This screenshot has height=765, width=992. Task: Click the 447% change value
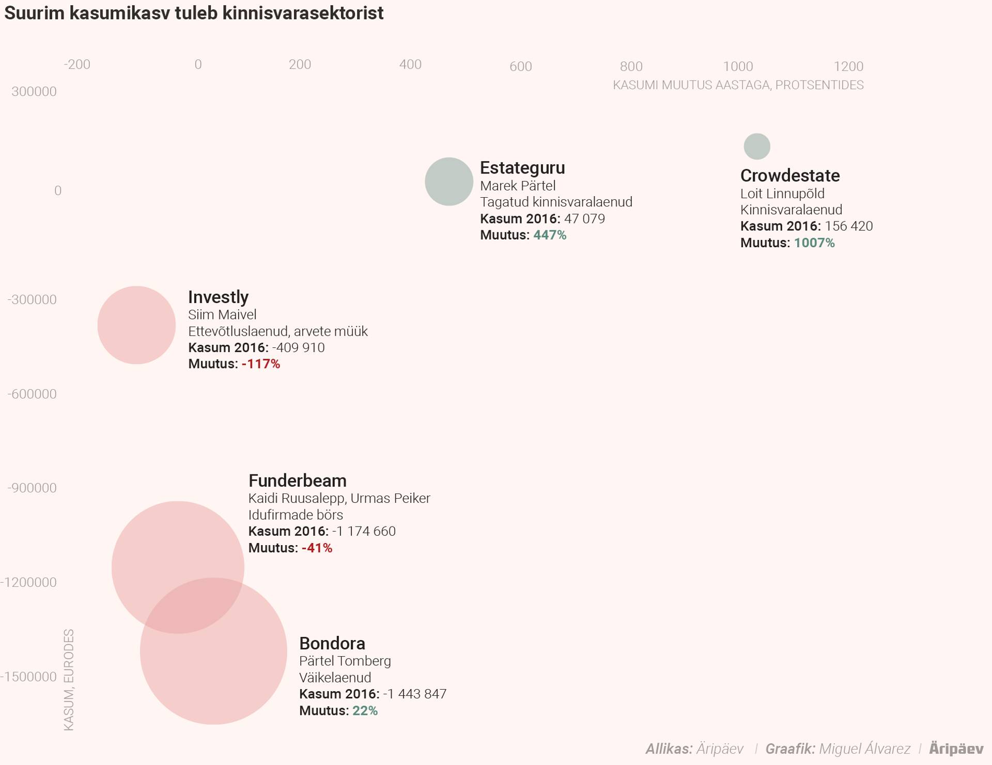[549, 235]
